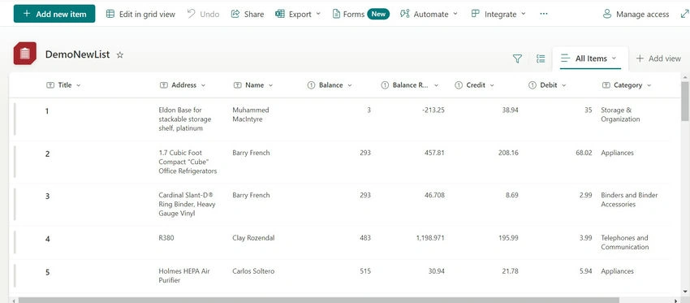Viewport: 690px width, 303px height.
Task: Open the Credit column header menu
Action: [475, 85]
